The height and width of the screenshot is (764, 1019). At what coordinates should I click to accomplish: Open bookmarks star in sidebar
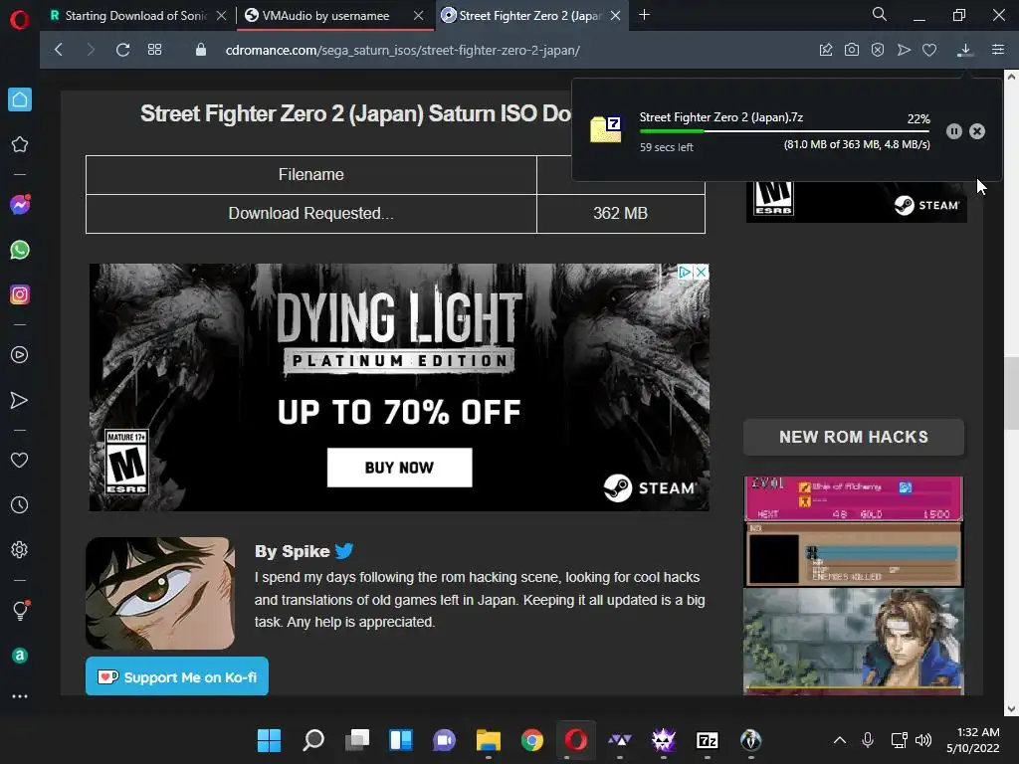(x=20, y=144)
